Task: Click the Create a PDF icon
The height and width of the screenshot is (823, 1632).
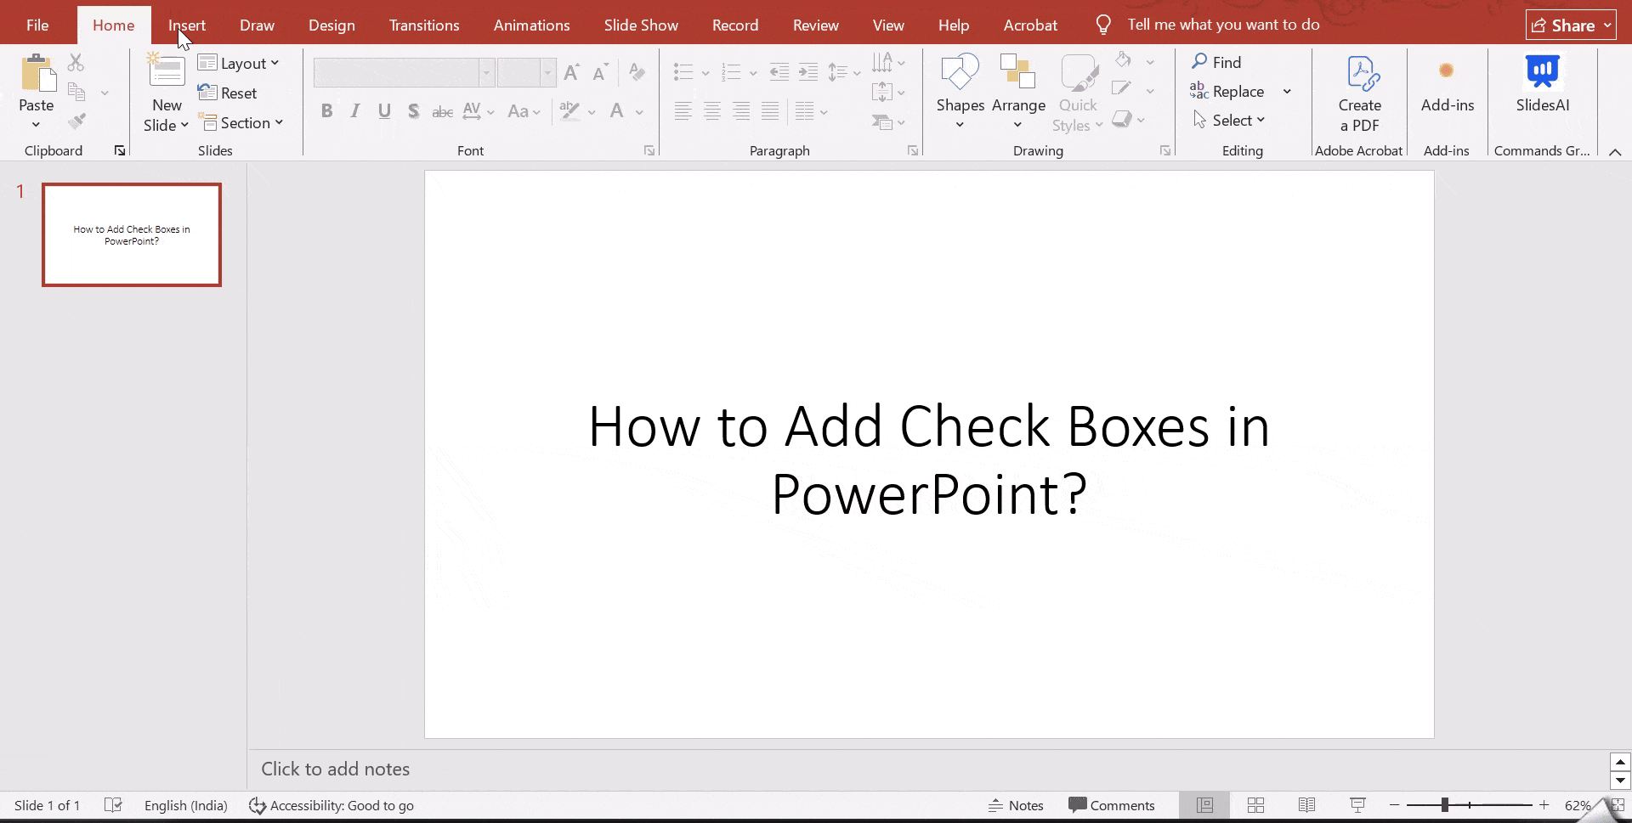Action: pos(1360,75)
